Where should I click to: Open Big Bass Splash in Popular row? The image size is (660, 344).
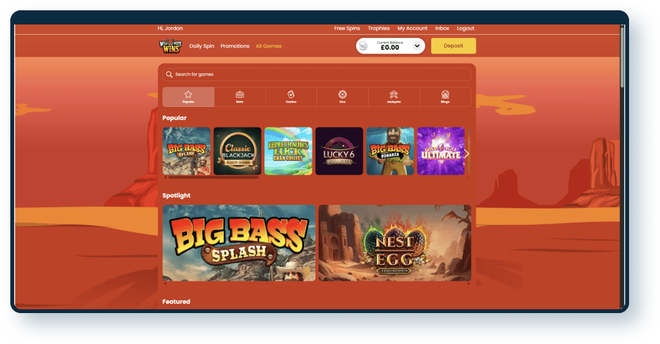click(186, 151)
